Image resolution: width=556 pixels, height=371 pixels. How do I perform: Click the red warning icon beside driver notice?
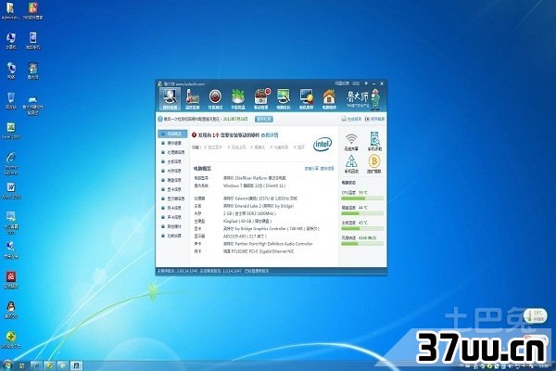point(194,134)
